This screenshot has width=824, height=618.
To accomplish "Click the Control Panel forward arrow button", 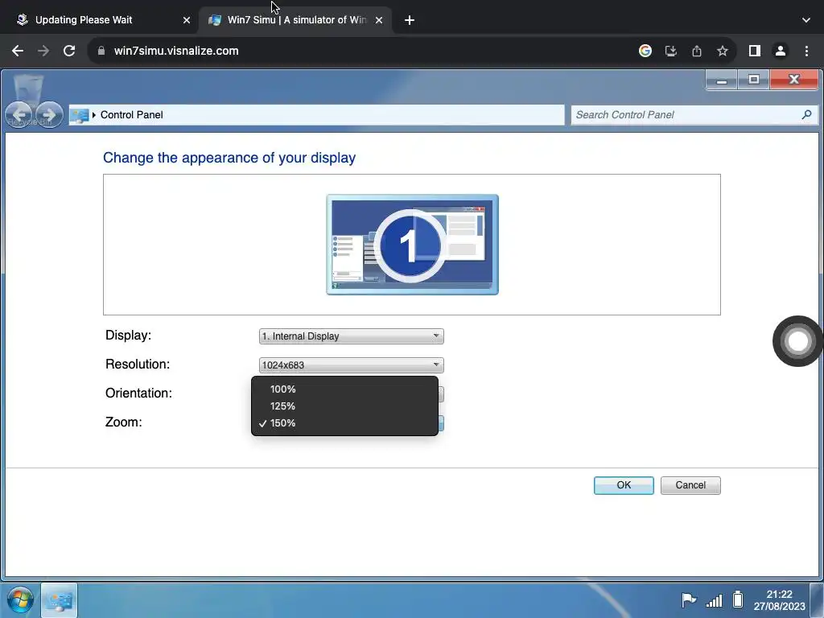I will [x=49, y=114].
